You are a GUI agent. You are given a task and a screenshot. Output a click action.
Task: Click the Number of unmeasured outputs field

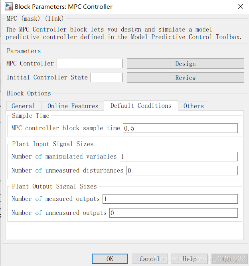click(174, 213)
